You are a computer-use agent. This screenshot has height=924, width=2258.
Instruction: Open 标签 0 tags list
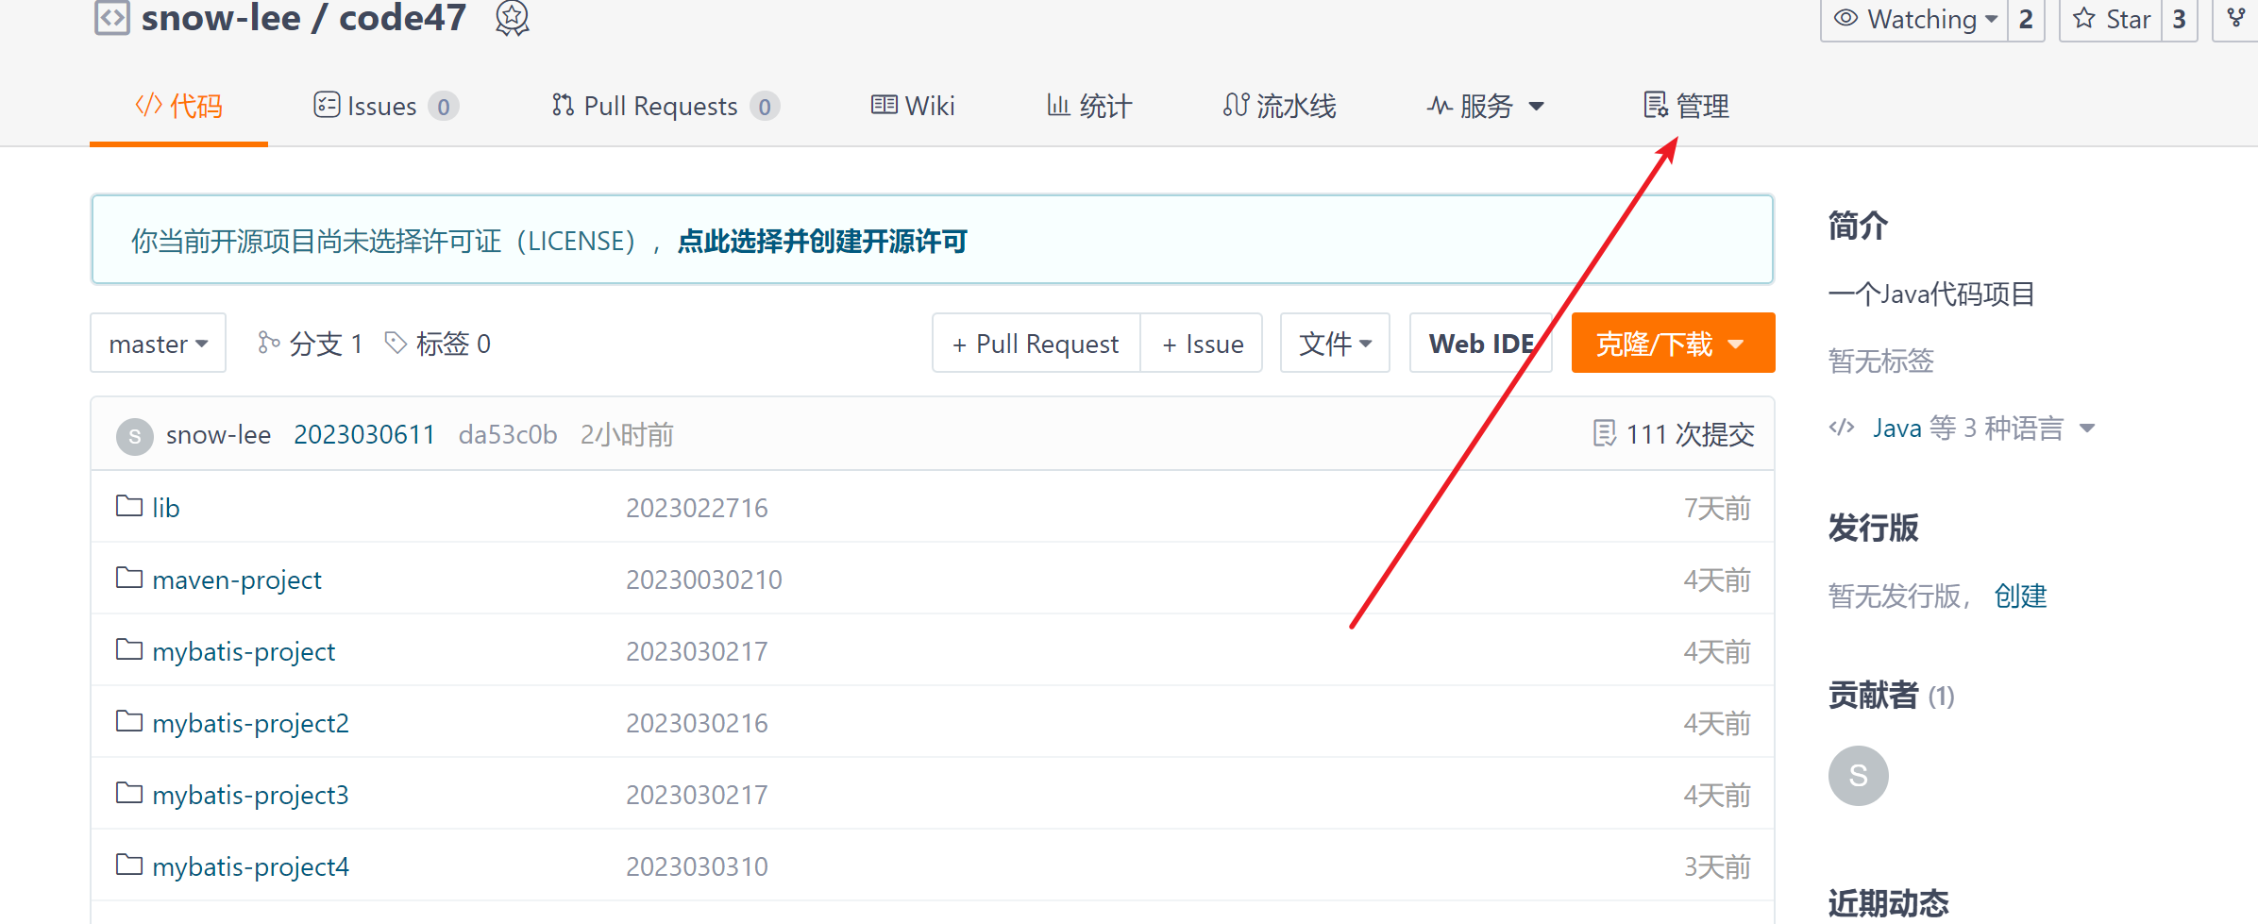pyautogui.click(x=437, y=343)
